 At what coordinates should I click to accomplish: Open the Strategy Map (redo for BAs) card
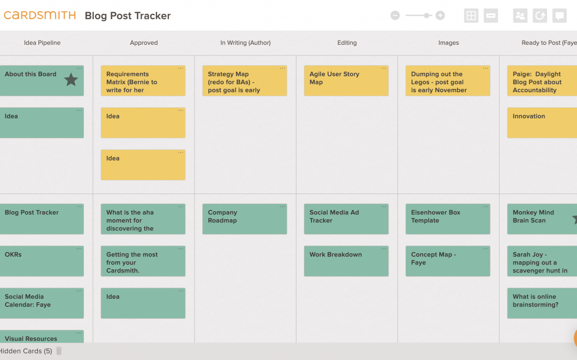[245, 81]
